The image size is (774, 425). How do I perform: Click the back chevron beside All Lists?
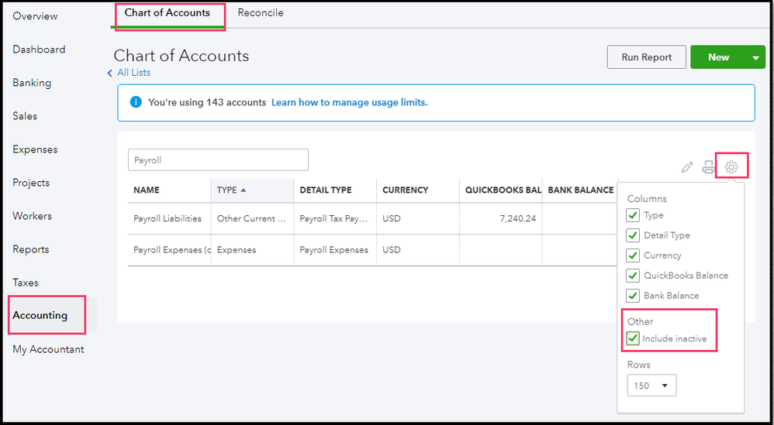(109, 73)
